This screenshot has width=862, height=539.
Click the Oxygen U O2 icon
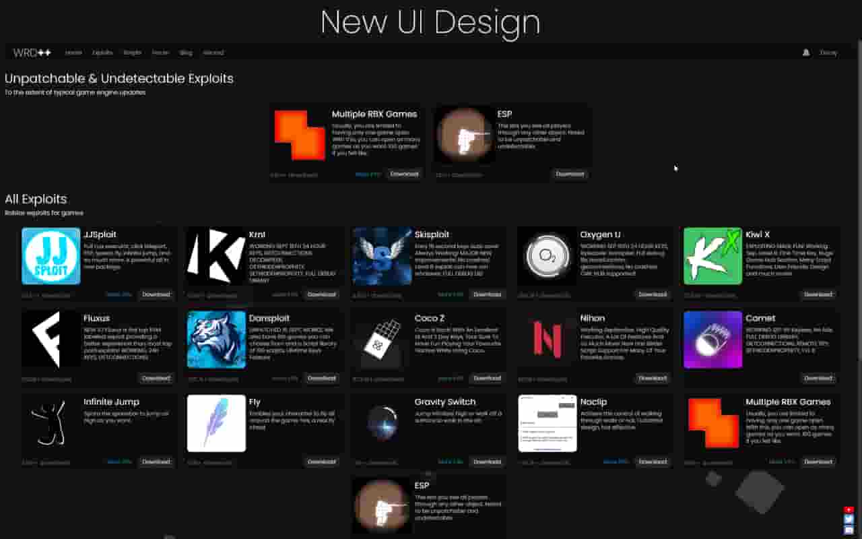(x=548, y=256)
